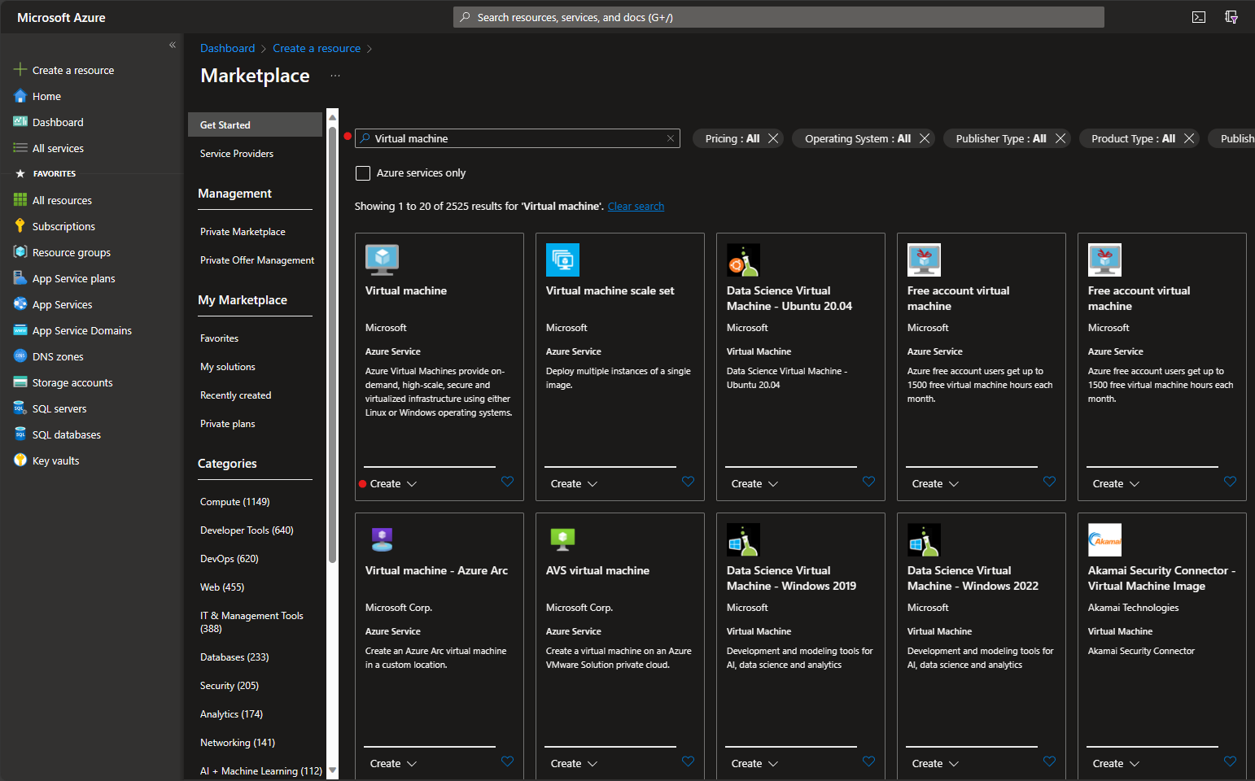Select the Compute (1149) category
This screenshot has width=1255, height=781.
(x=235, y=502)
